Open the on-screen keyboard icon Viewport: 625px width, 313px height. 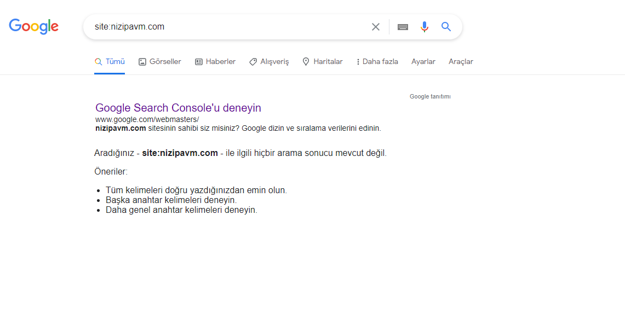click(x=403, y=27)
